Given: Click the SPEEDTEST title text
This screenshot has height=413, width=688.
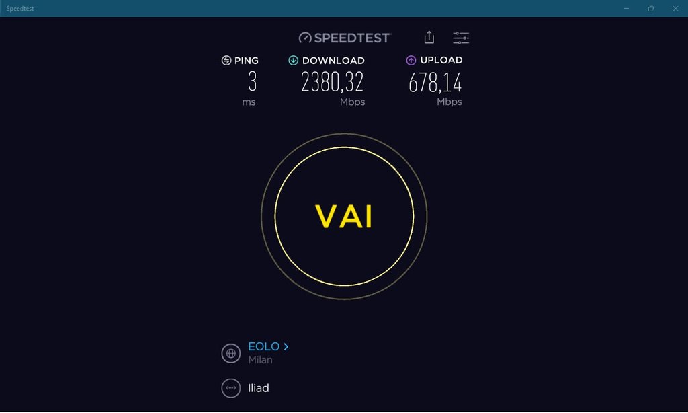Looking at the screenshot, I should tap(352, 38).
